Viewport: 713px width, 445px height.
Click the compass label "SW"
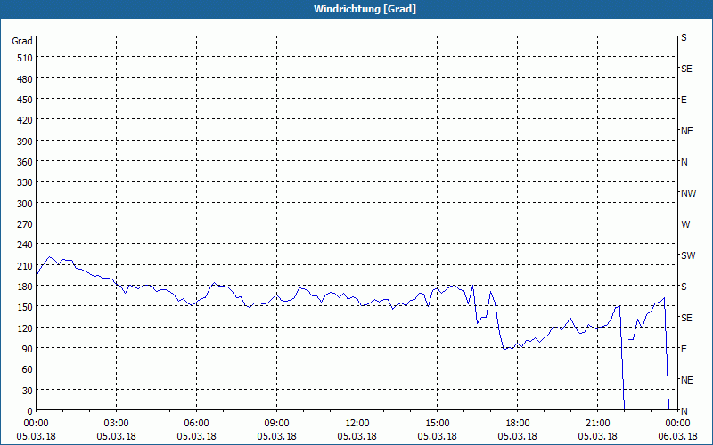pyautogui.click(x=688, y=255)
